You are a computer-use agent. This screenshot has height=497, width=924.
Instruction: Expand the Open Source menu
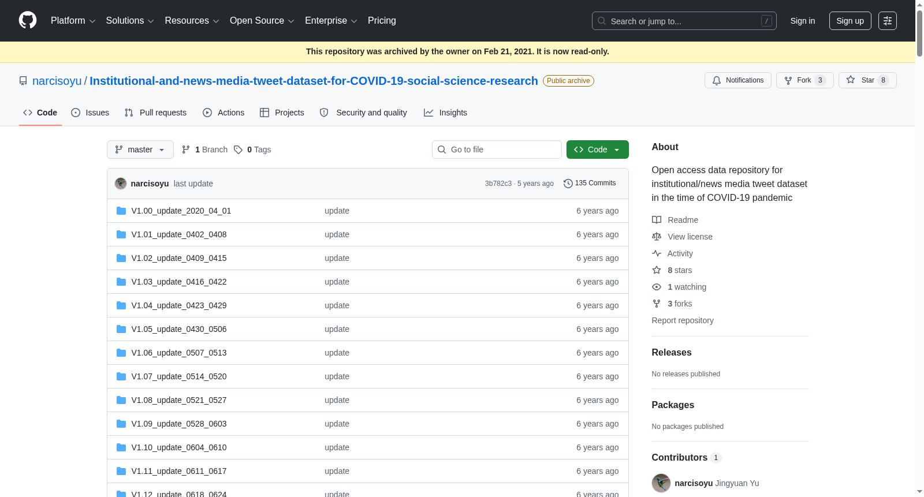(262, 21)
